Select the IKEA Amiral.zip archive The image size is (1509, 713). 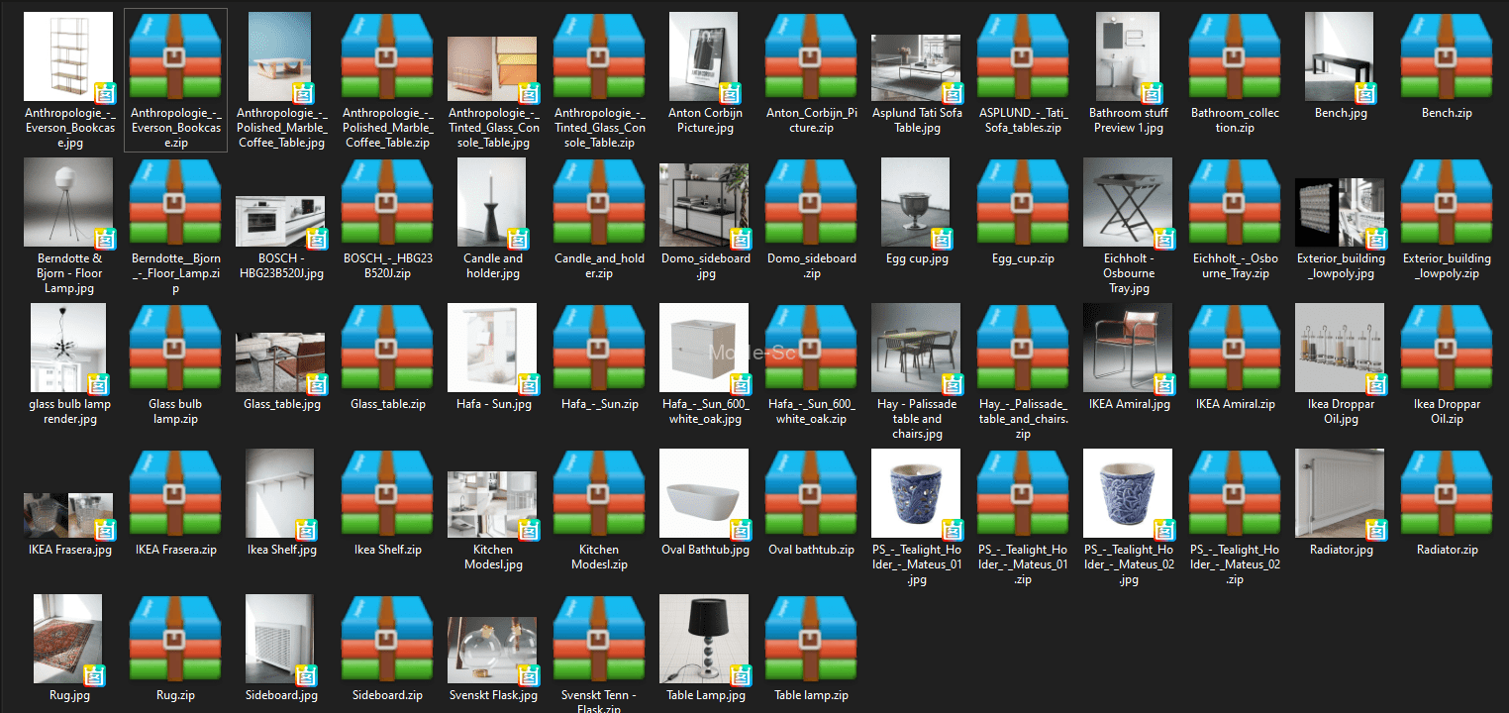pos(1234,349)
